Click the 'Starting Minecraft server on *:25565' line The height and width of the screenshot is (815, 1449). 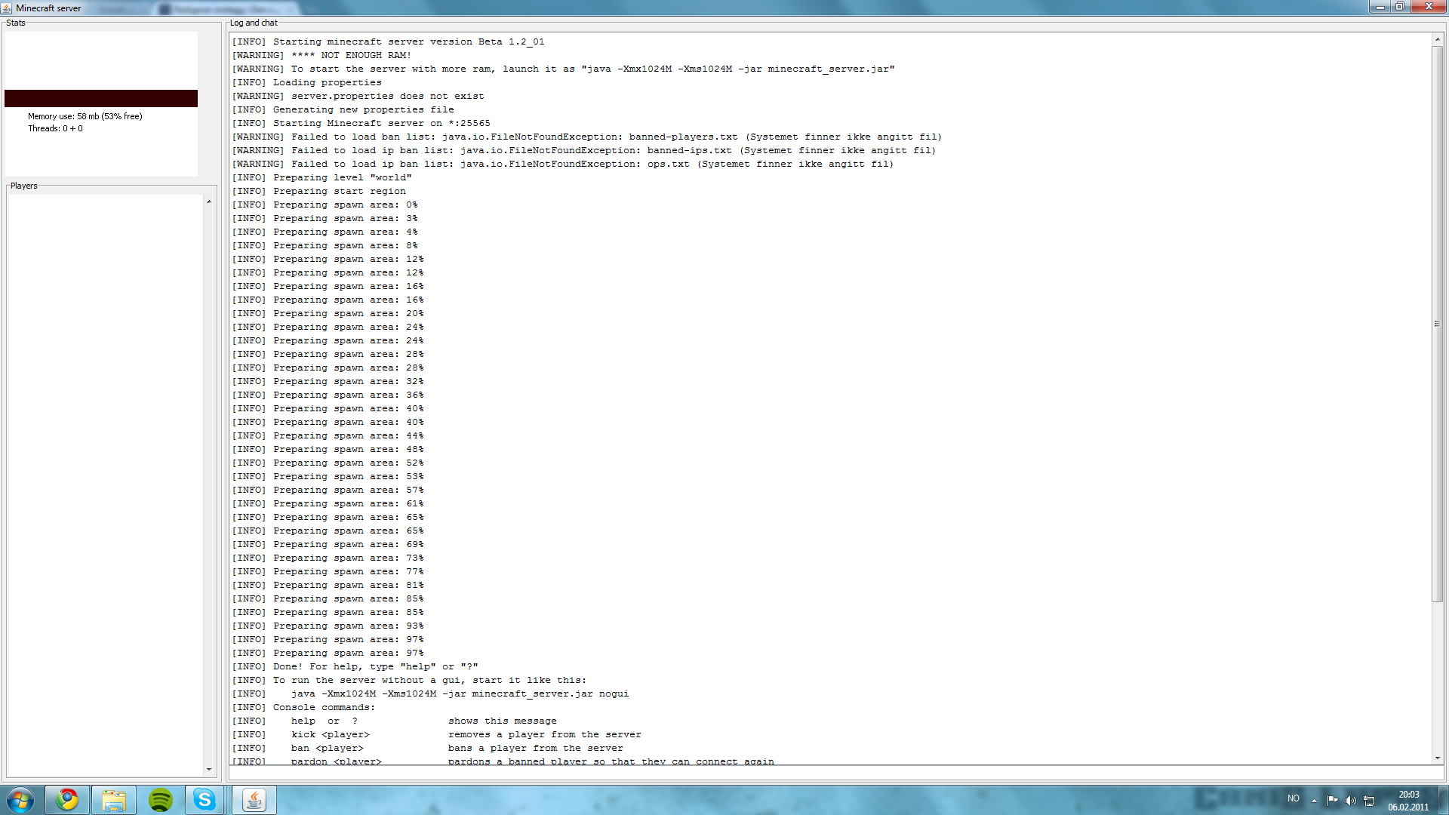click(x=361, y=123)
